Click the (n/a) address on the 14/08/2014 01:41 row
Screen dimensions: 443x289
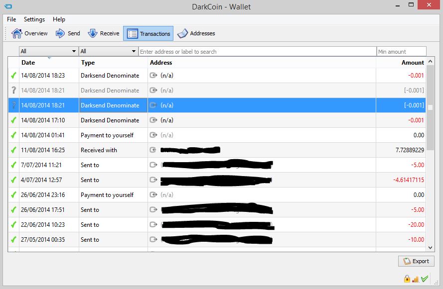coord(167,135)
